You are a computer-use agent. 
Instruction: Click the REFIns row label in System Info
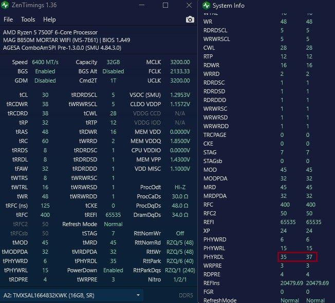212,283
